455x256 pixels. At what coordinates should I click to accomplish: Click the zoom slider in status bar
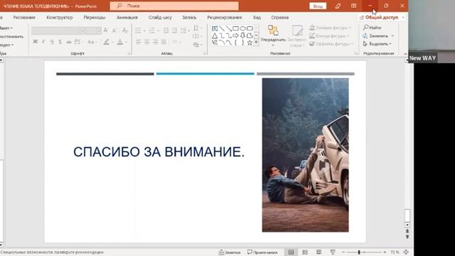(x=364, y=252)
